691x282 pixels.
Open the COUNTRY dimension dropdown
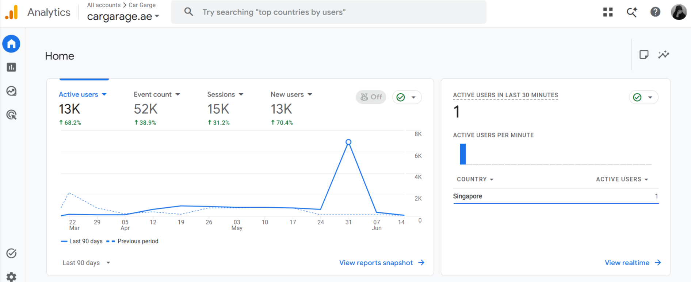[475, 179]
